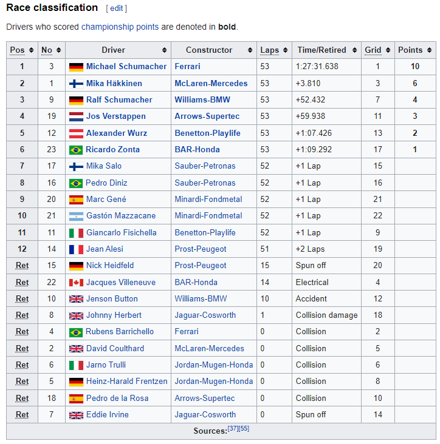Follow the McLaren-Mercedes link in row 2
The width and height of the screenshot is (440, 444).
pyautogui.click(x=211, y=83)
